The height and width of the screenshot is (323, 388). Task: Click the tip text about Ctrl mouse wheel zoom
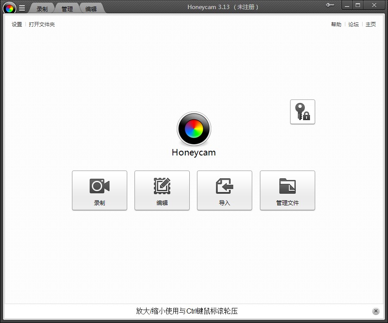point(185,311)
